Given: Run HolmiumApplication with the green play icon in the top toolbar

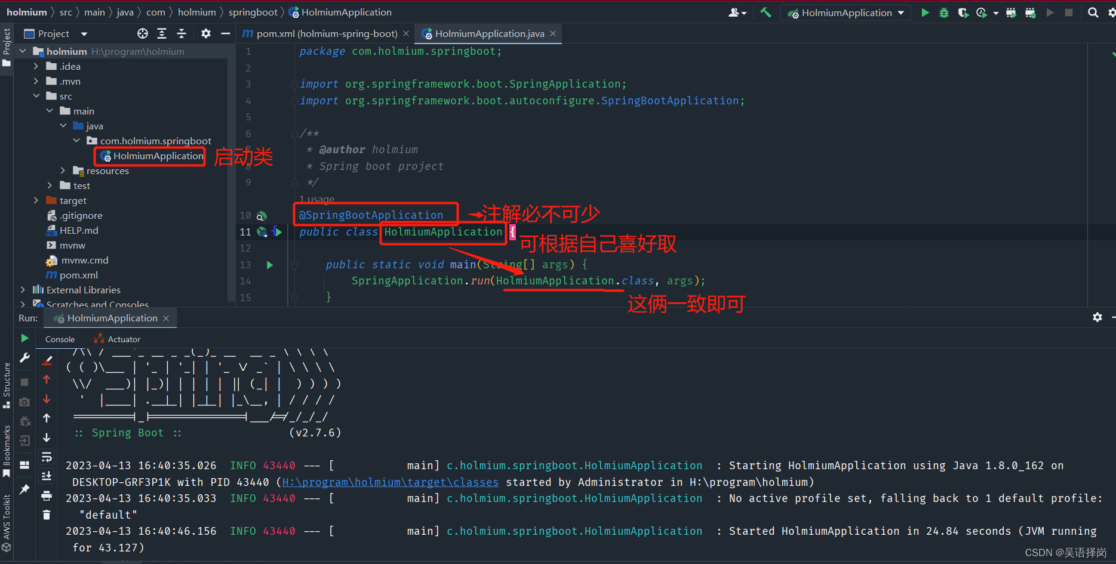Looking at the screenshot, I should pyautogui.click(x=925, y=13).
